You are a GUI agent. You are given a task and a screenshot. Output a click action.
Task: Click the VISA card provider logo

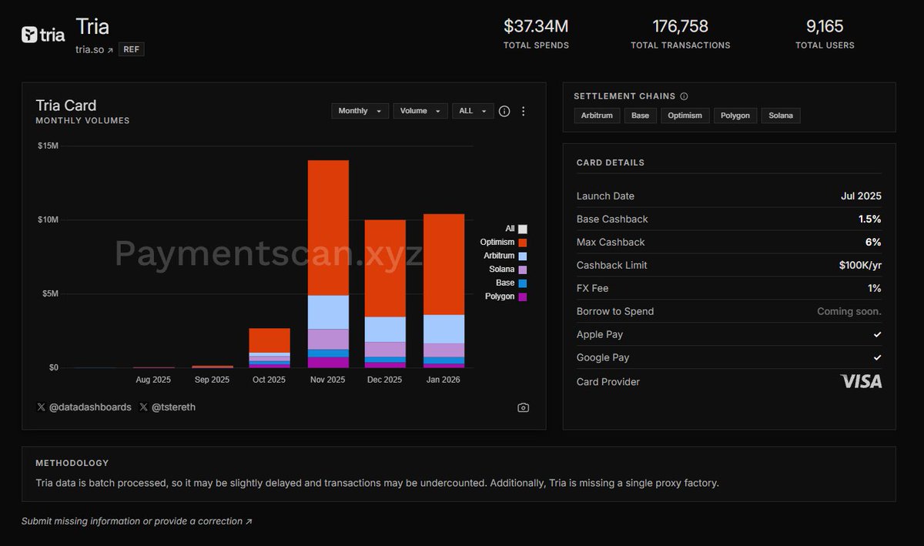pos(861,381)
